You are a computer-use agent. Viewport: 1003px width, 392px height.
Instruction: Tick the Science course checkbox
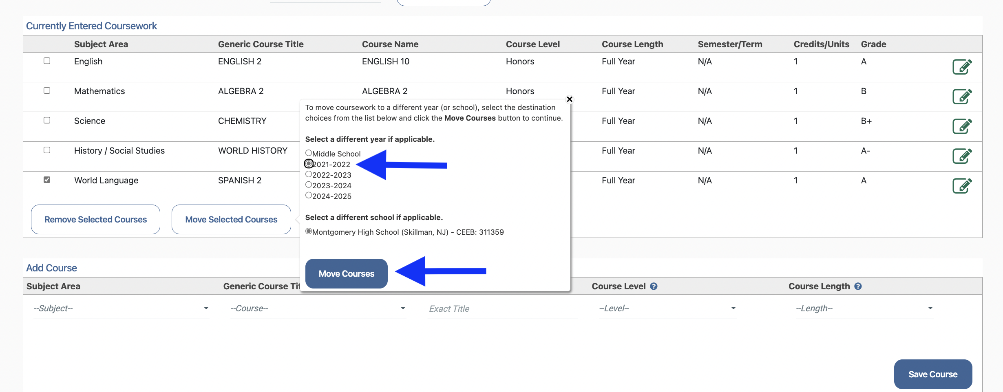point(47,120)
